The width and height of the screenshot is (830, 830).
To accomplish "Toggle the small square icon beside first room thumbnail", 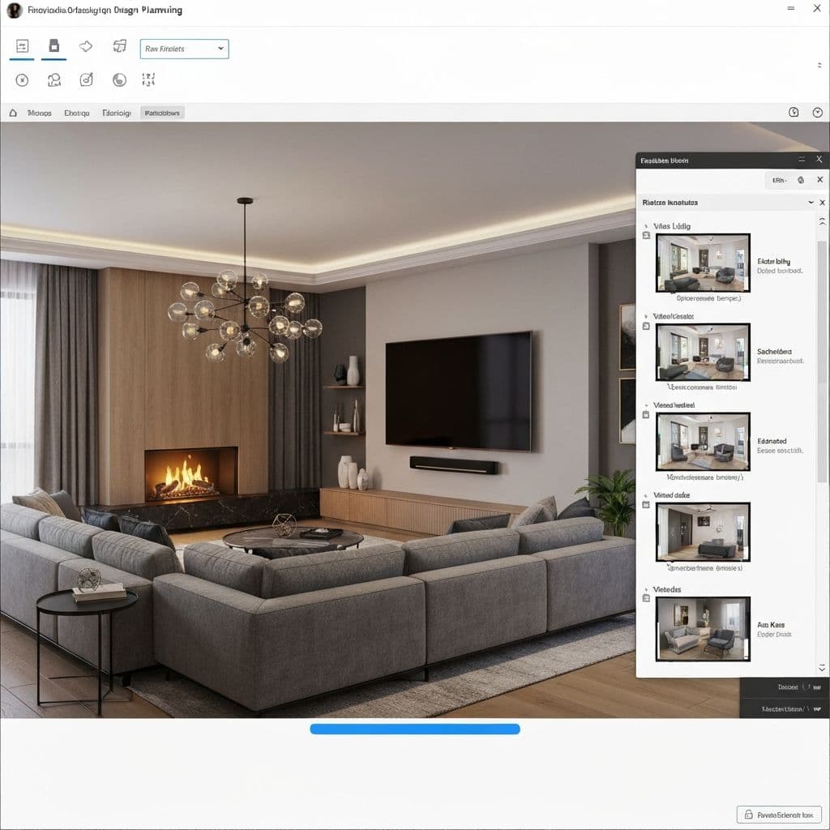I will click(646, 236).
